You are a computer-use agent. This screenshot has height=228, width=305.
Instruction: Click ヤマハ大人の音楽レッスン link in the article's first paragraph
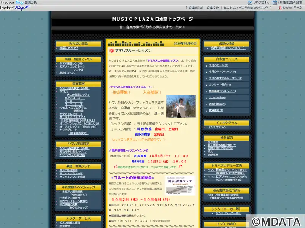click(x=163, y=60)
